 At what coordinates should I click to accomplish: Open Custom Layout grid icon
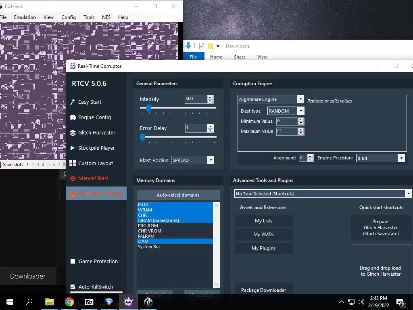(73, 163)
